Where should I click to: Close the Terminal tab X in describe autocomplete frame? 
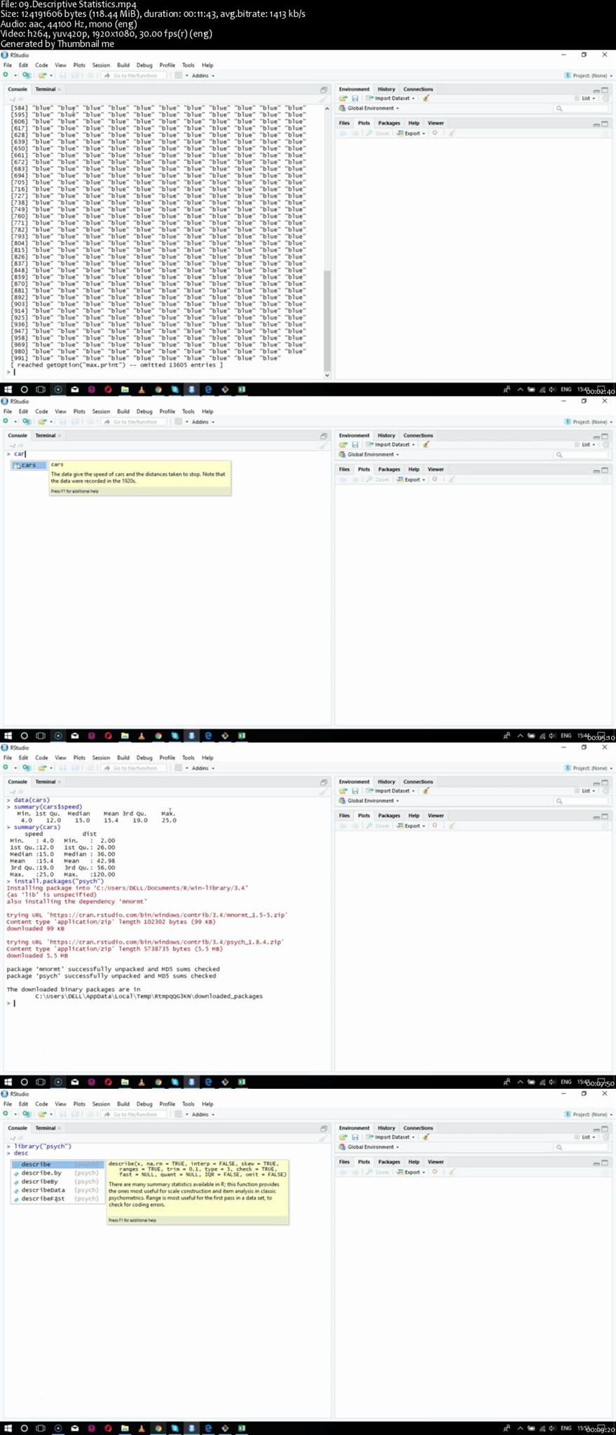[x=60, y=1128]
